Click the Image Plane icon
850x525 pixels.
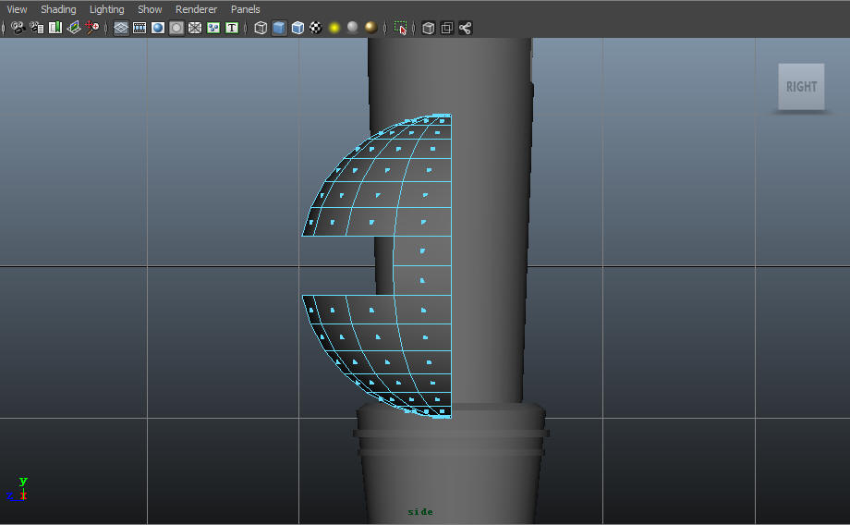74,28
